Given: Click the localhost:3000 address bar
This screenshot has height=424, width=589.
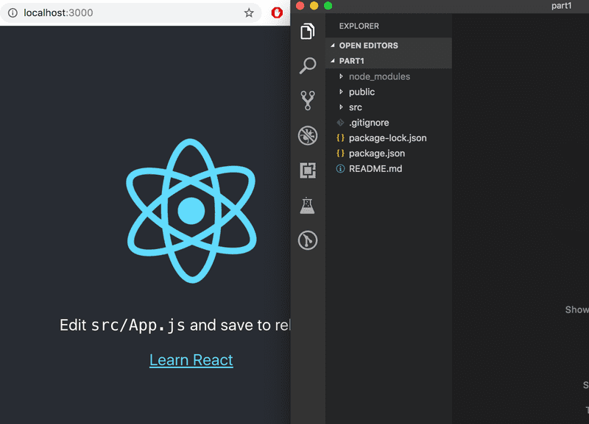Looking at the screenshot, I should click(130, 12).
